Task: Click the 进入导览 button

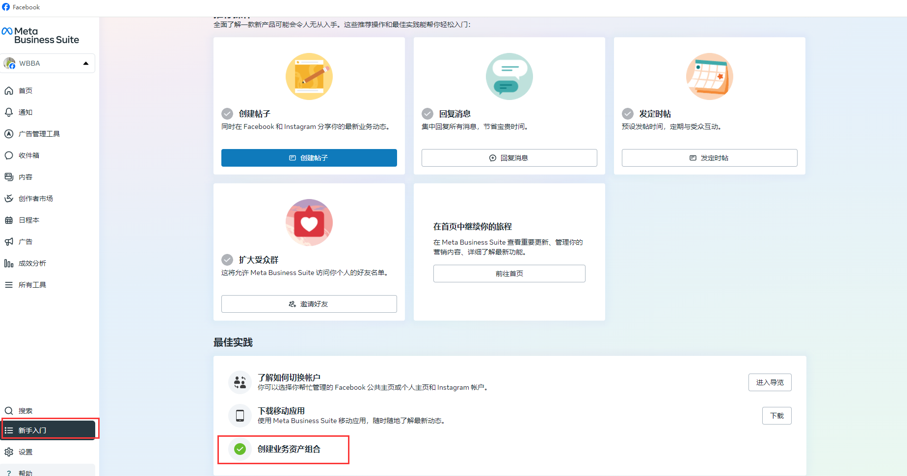Action: click(x=770, y=382)
